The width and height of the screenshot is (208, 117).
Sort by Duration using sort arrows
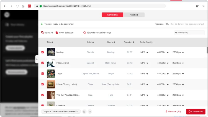[x=133, y=42]
